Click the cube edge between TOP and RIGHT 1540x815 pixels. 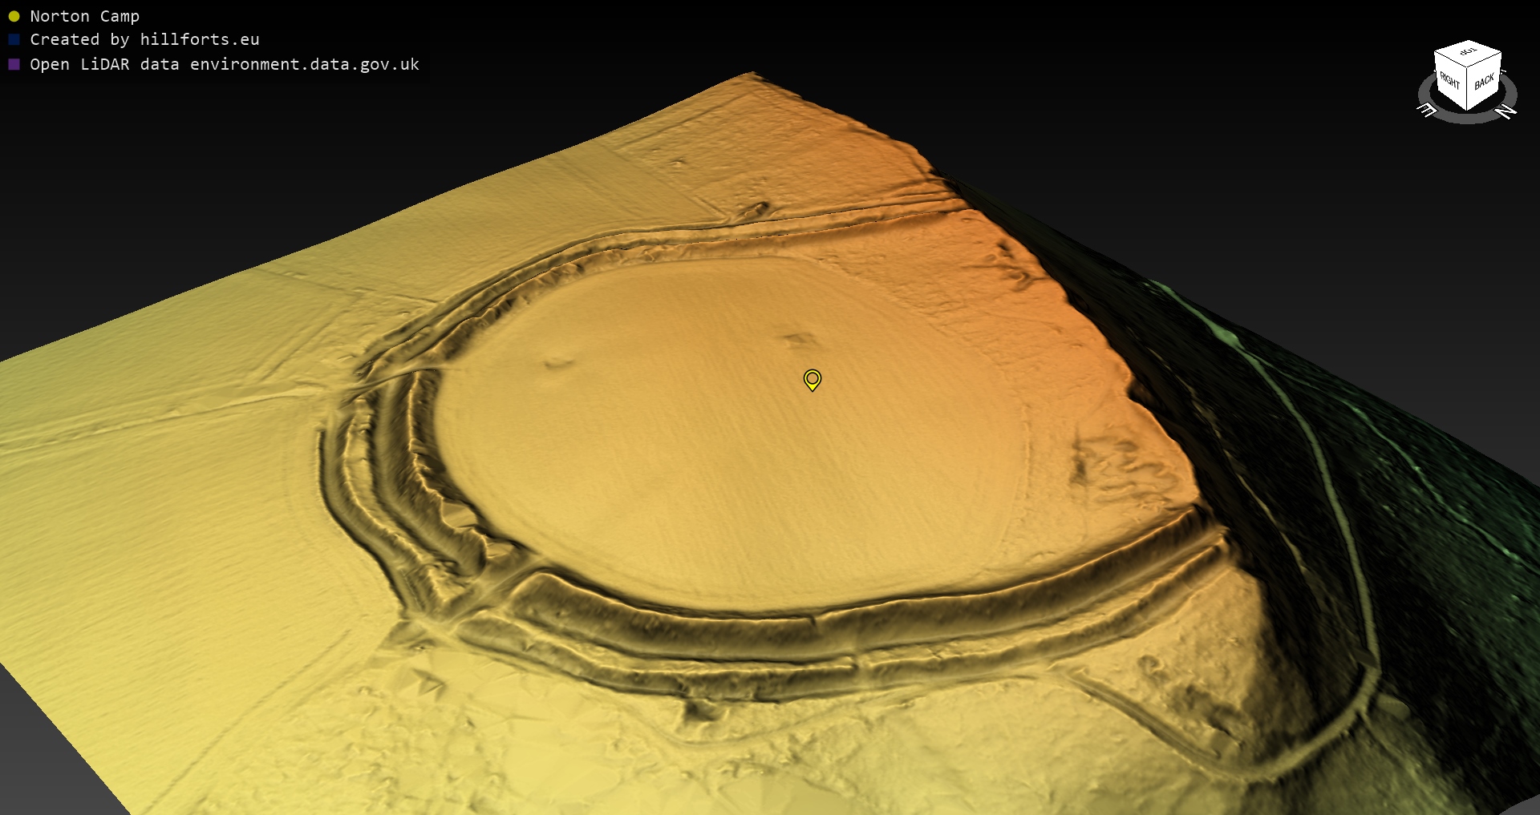click(1450, 59)
